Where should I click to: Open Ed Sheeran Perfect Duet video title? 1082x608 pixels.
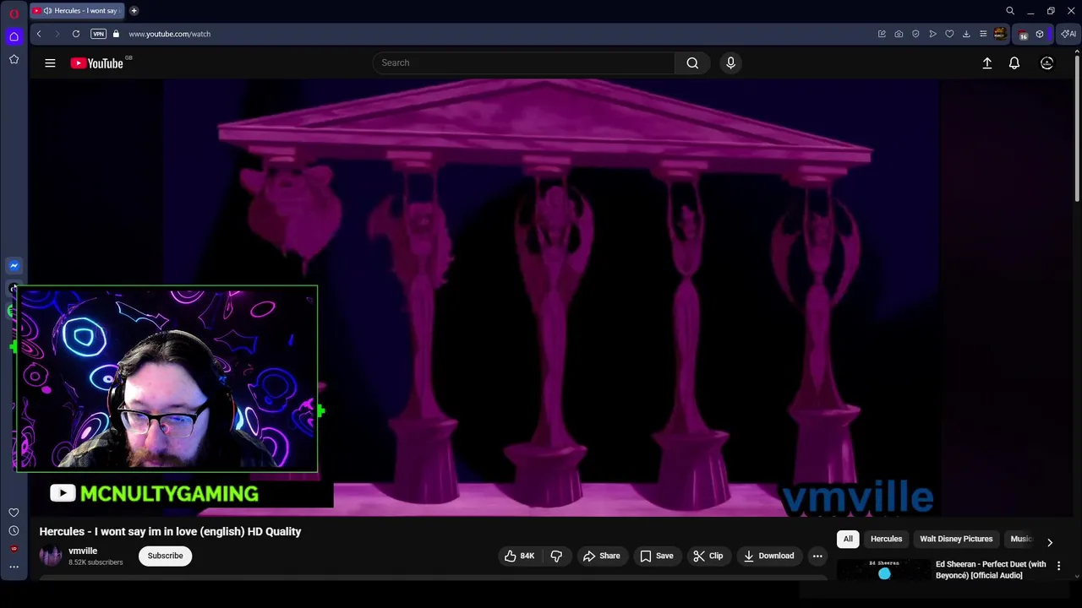[991, 570]
